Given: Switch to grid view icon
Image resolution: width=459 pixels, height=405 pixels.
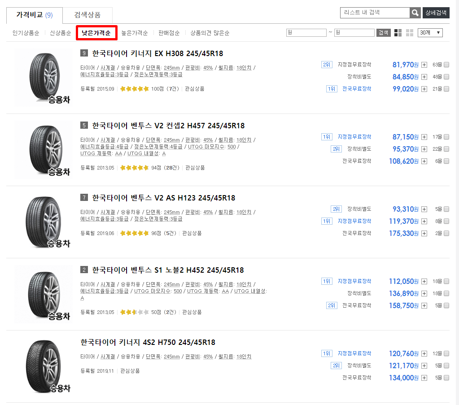Looking at the screenshot, I should tap(410, 33).
